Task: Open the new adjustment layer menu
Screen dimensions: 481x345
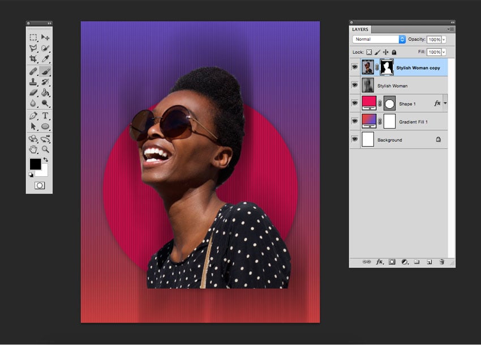Action: [405, 262]
